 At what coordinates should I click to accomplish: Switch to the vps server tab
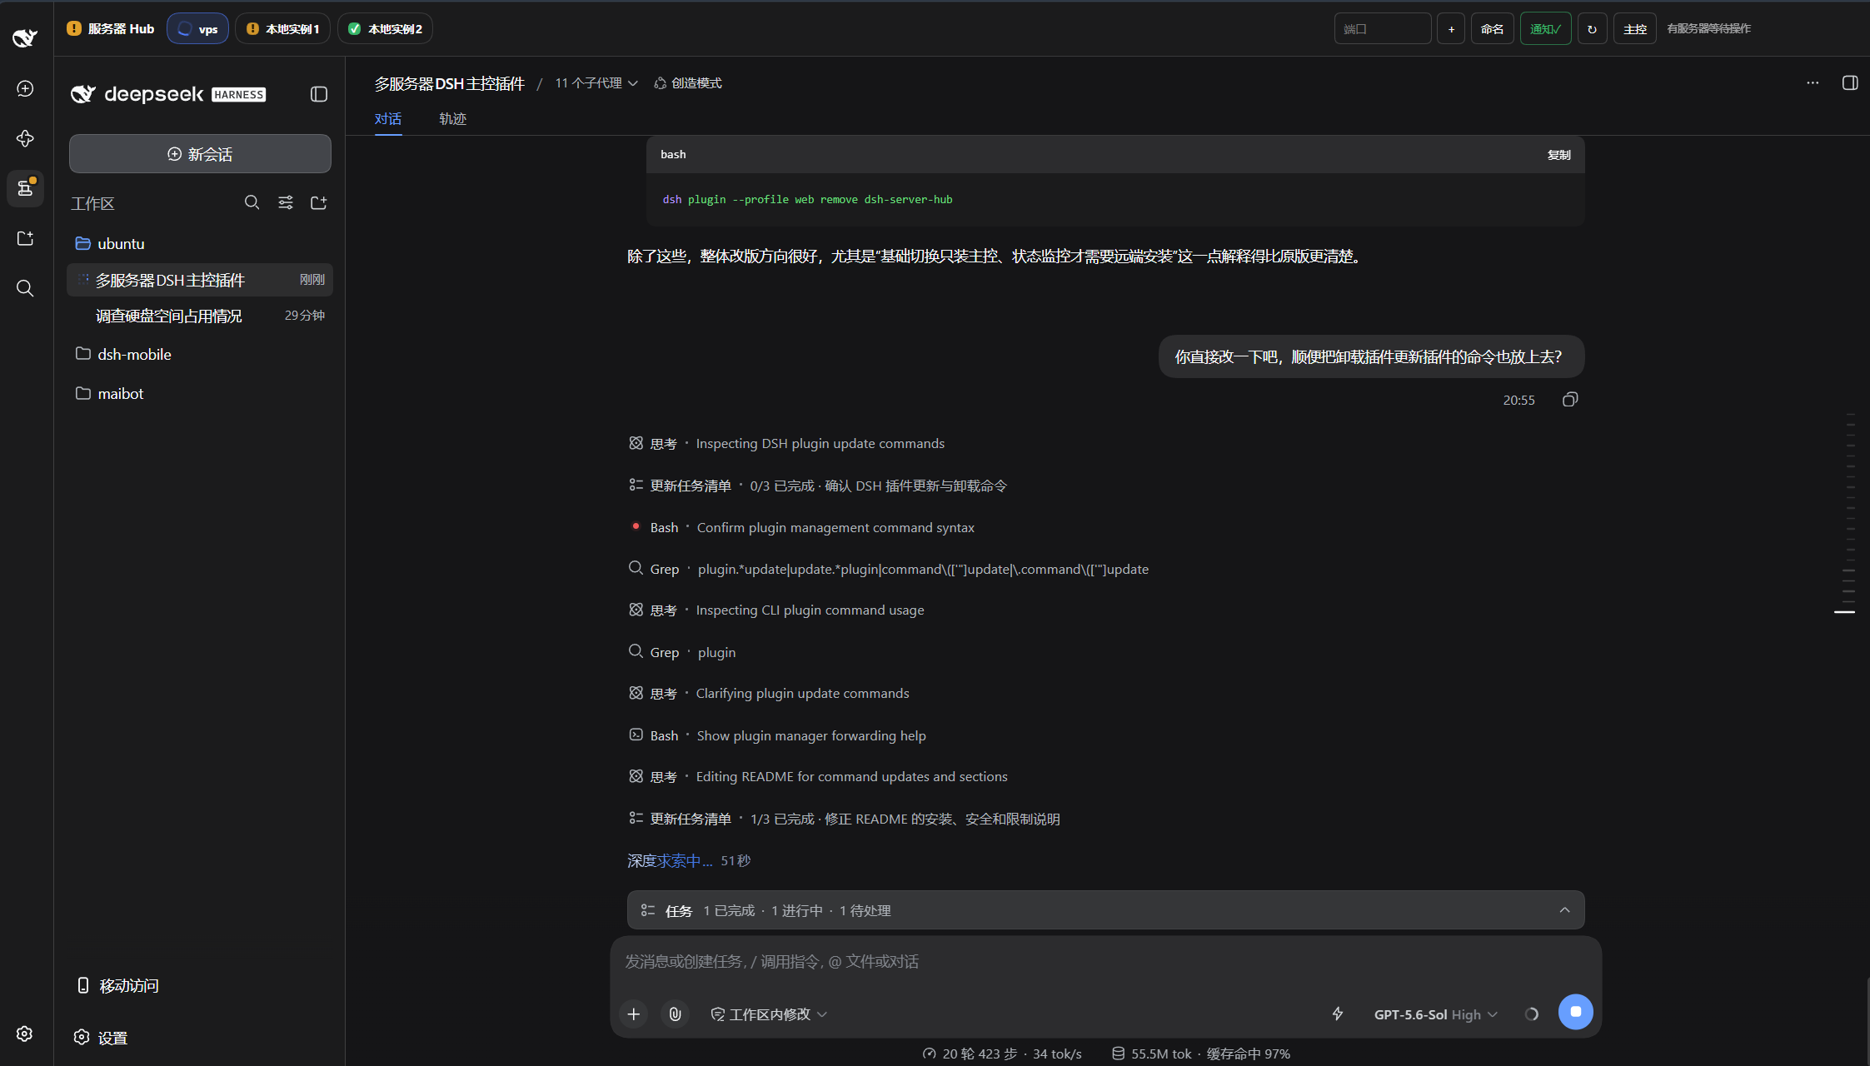coord(197,28)
